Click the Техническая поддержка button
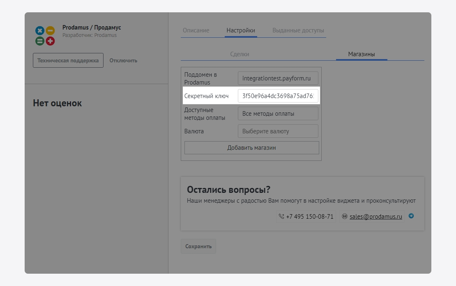456x286 pixels. [68, 60]
